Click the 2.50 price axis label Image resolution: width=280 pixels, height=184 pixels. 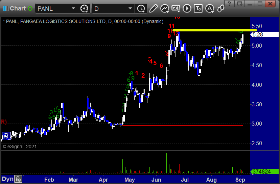tap(257, 143)
